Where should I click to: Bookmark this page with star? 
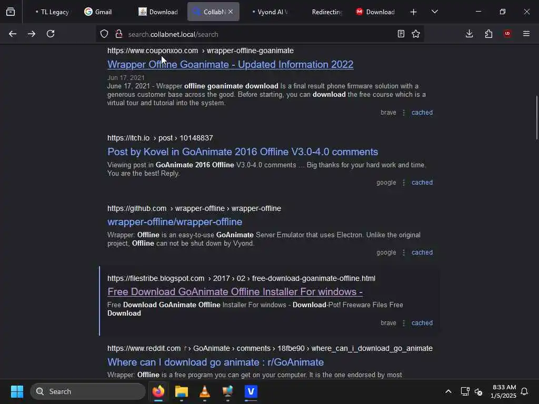[416, 34]
